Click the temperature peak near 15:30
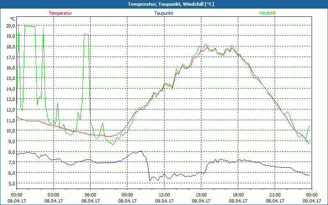The width and height of the screenshot is (328, 205). click(207, 47)
